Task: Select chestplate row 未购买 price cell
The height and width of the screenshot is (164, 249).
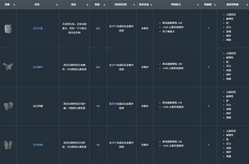Action: coord(145,67)
